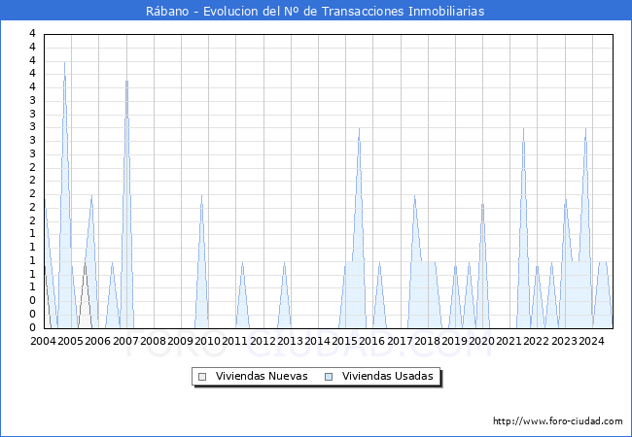Click the 2021 peak of Viviendas Usadas
Image resolution: width=632 pixels, height=437 pixels.
tap(523, 129)
